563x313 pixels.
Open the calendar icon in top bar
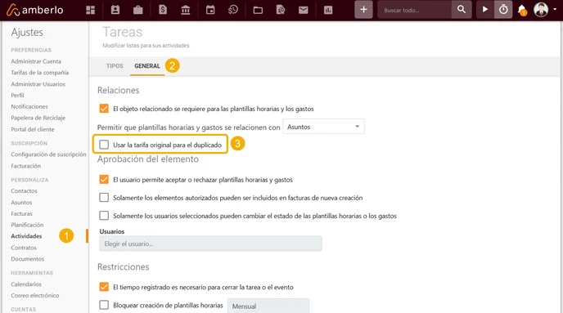[x=210, y=10]
